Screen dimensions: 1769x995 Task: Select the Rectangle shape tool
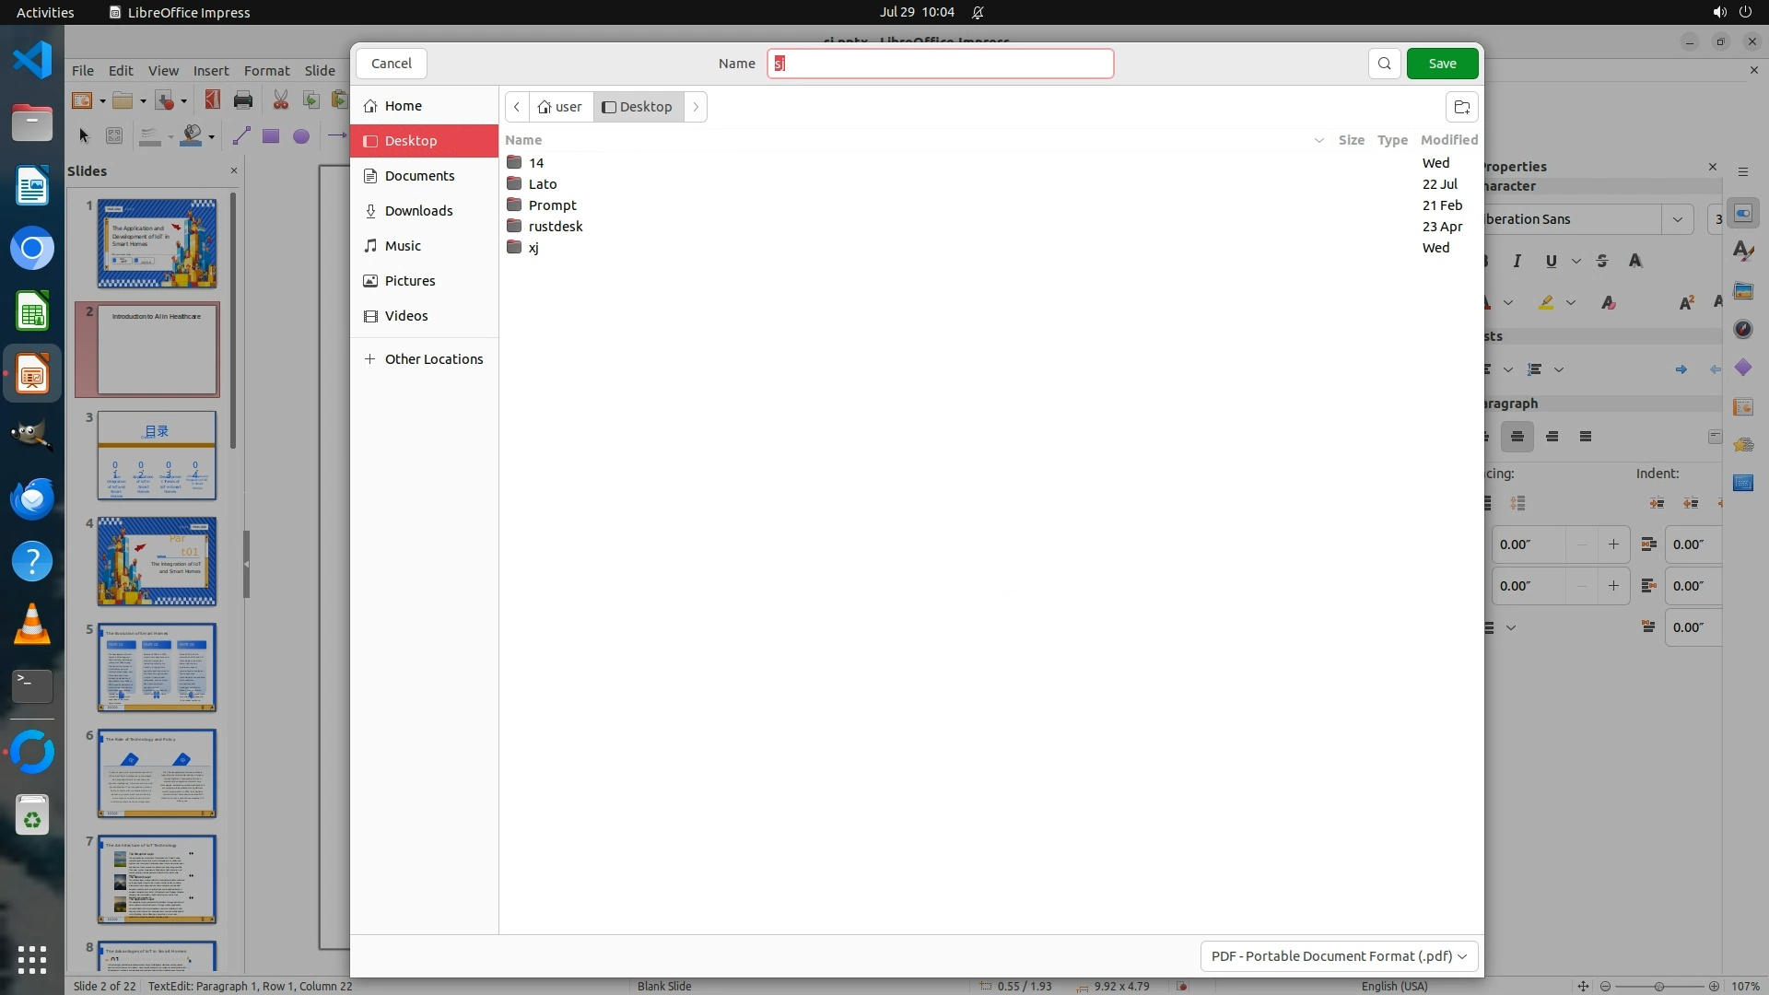[x=271, y=136]
